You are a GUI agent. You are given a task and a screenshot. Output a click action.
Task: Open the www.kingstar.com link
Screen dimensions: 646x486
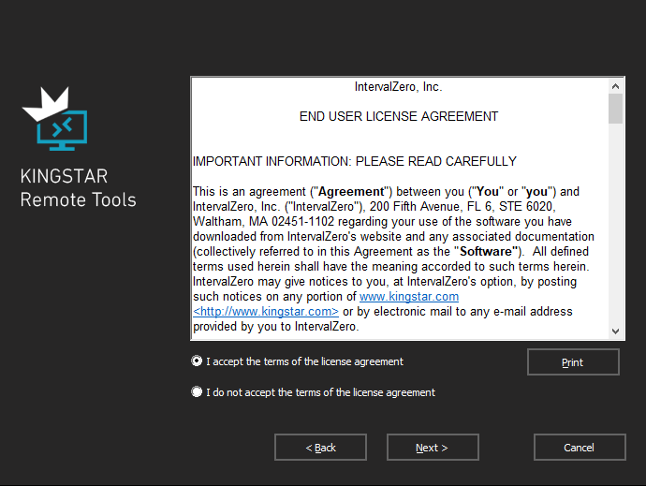pos(409,297)
